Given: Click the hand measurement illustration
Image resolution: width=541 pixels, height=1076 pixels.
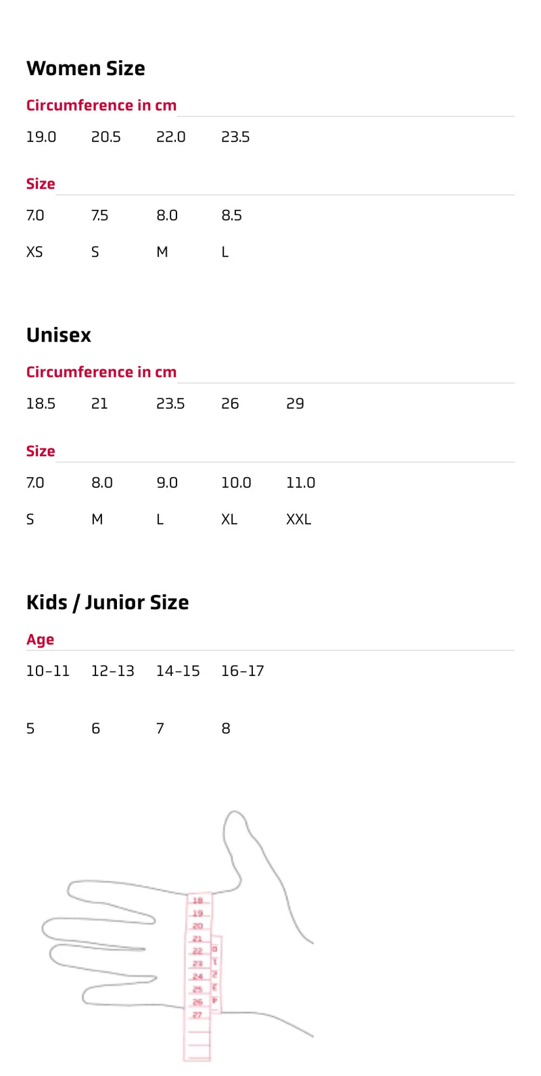Looking at the screenshot, I should (178, 935).
